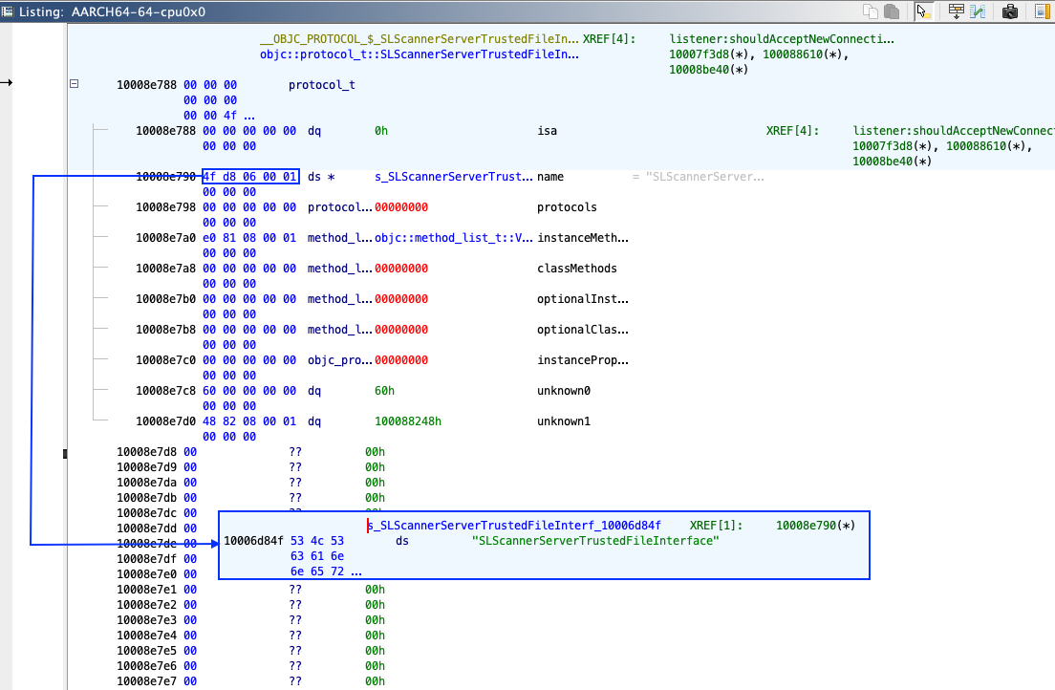1055x690 pixels.
Task: Select the 100088248h unknown1 value
Action: (408, 421)
